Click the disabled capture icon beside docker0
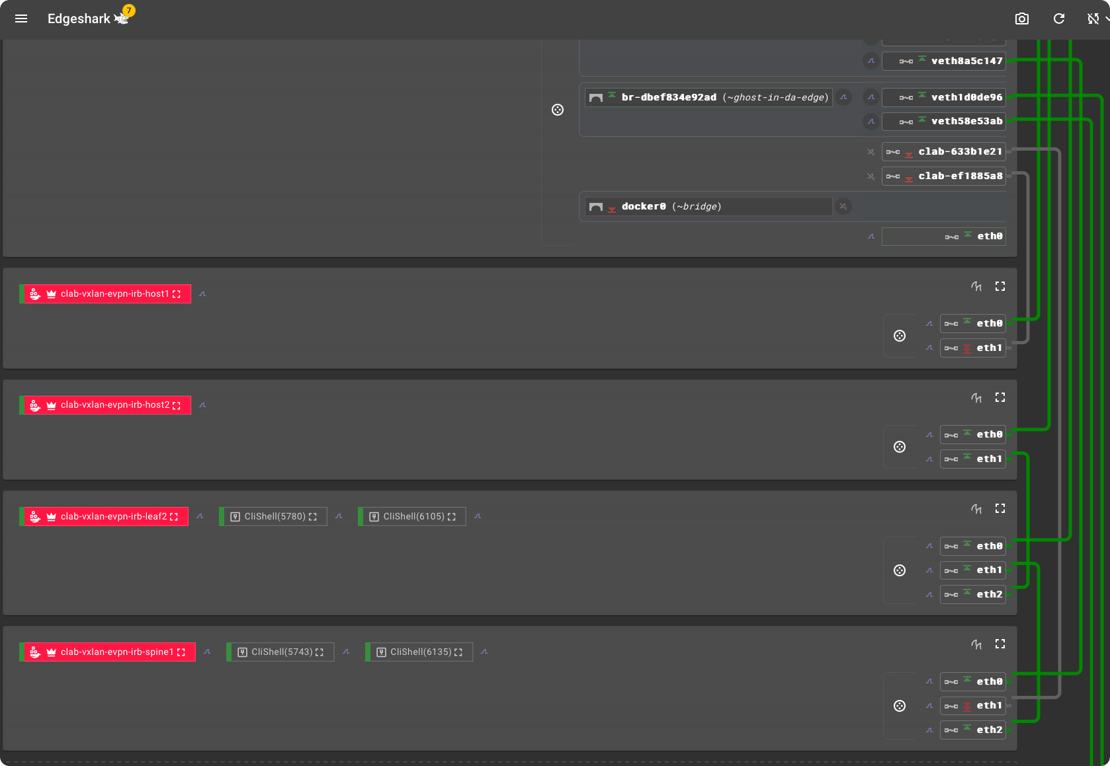Image resolution: width=1110 pixels, height=766 pixels. click(843, 206)
